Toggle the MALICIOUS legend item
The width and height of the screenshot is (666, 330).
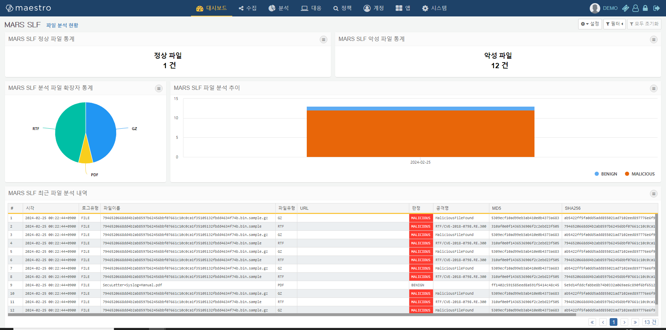pyautogui.click(x=640, y=174)
